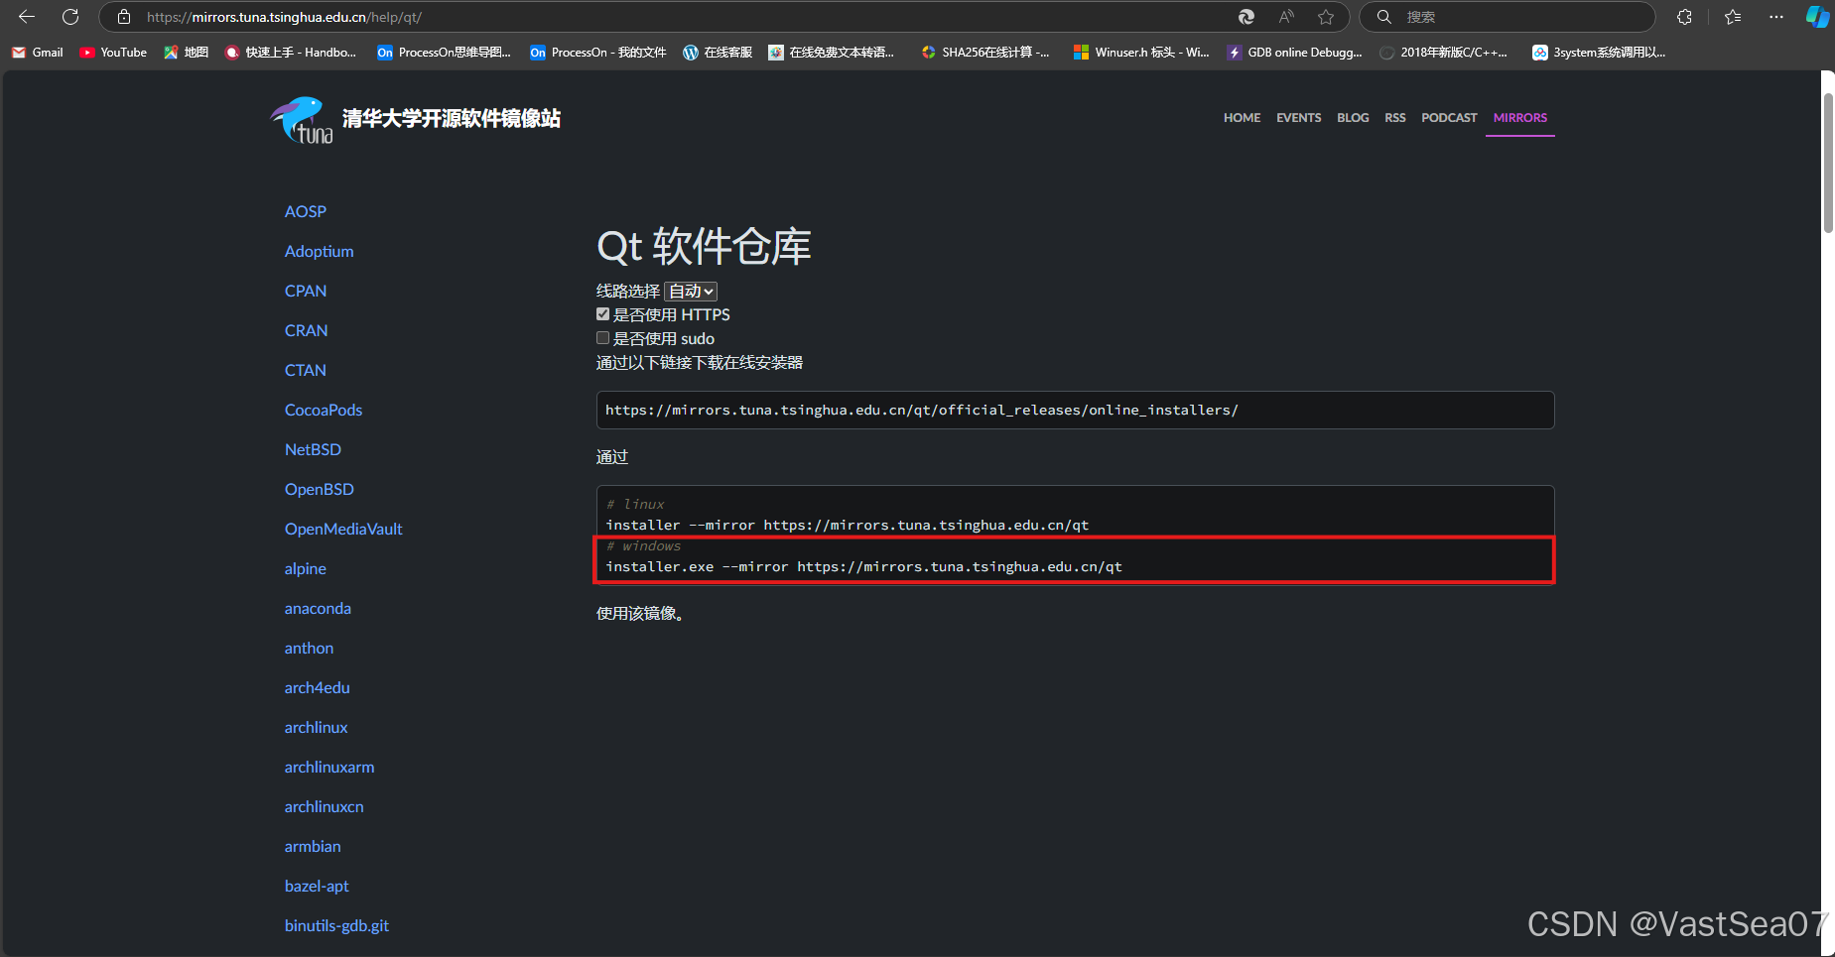
Task: Open the GDB online Debugger bookmark
Action: coord(1294,53)
